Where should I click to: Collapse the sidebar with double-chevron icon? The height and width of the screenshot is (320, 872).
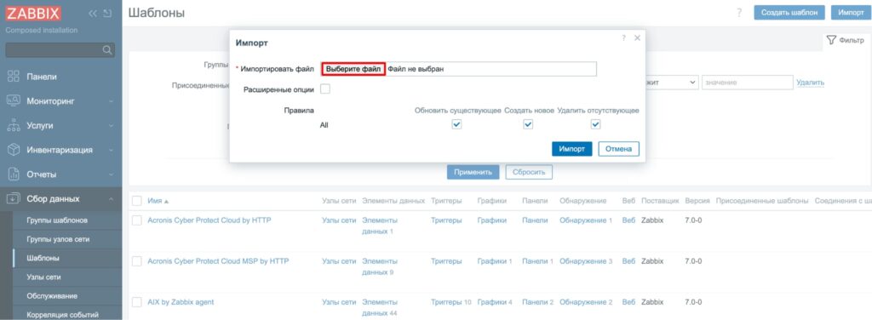pyautogui.click(x=93, y=14)
